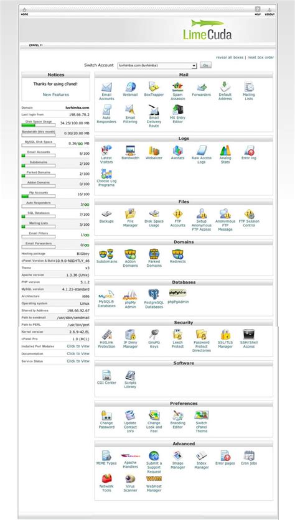Viewport: 295px width, 520px height.
Task: Launch File Manager
Action: tap(130, 218)
